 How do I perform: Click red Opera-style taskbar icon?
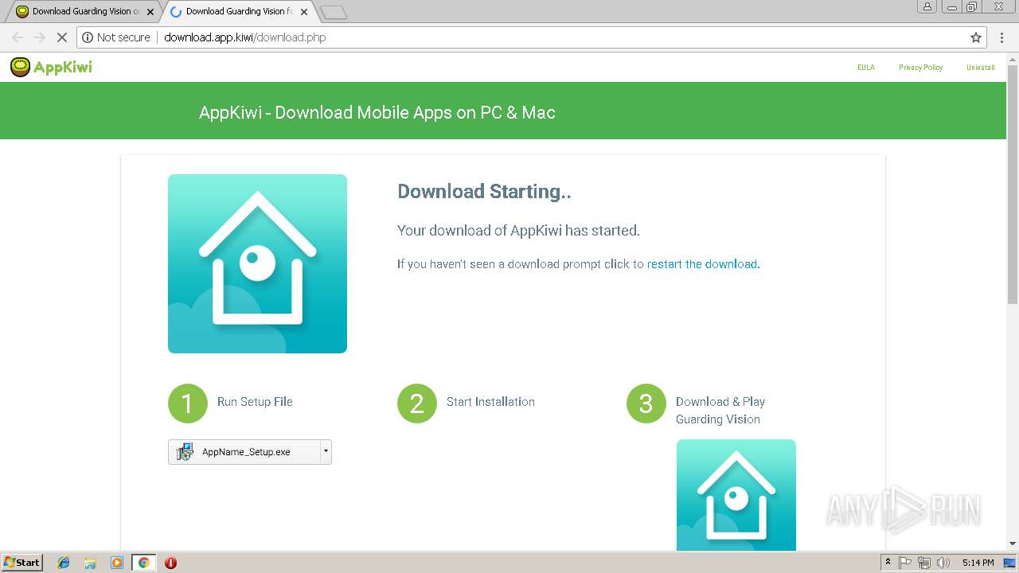(x=170, y=563)
